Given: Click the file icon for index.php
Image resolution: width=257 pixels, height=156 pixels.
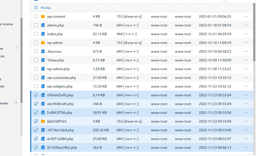Looking at the screenshot, I should (43, 34).
